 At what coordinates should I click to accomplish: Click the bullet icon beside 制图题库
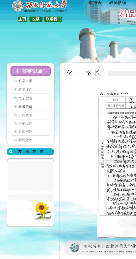pyautogui.click(x=15, y=140)
